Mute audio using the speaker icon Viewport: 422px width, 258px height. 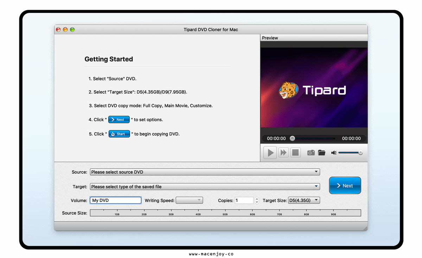tap(334, 153)
